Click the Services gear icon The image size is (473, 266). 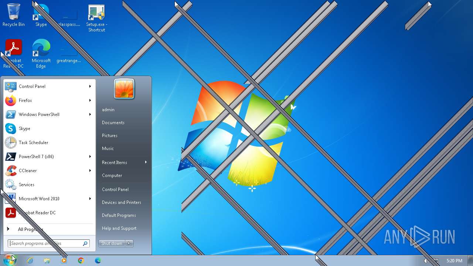tap(11, 185)
